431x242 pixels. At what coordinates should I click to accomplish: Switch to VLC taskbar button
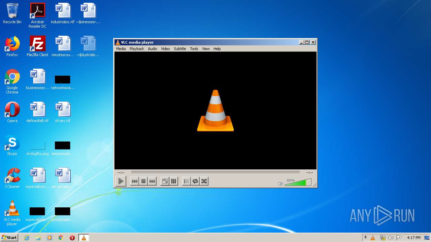pos(84,238)
